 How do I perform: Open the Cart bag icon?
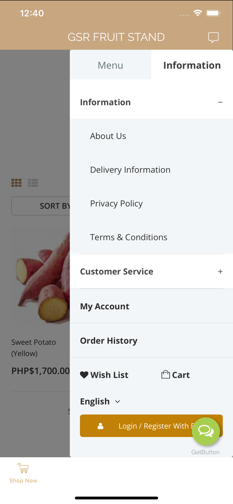click(165, 375)
